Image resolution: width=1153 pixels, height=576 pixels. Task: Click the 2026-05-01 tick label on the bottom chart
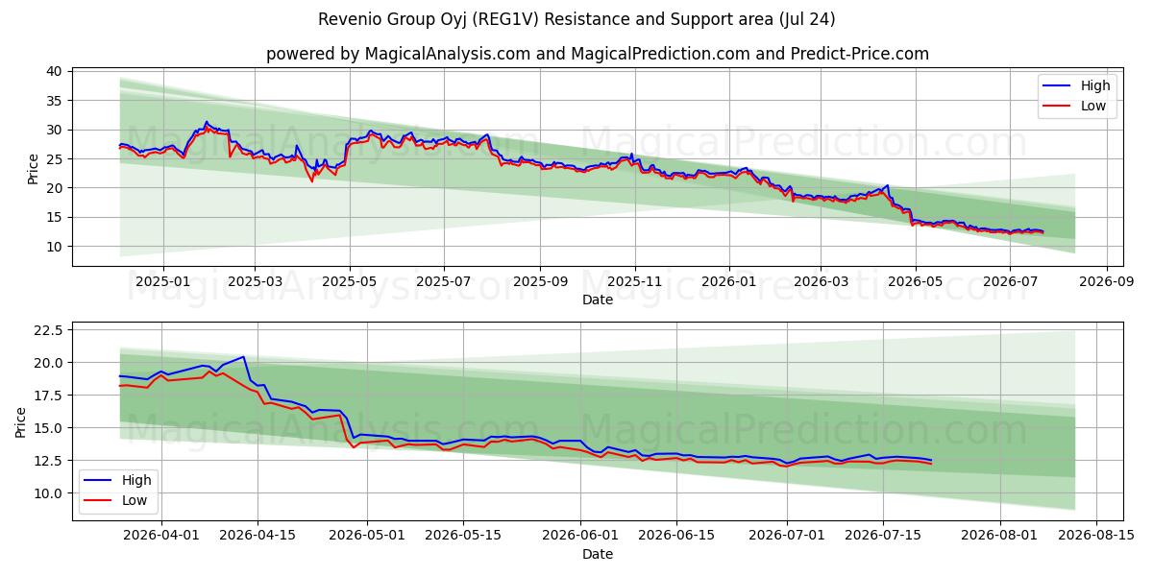(x=368, y=537)
